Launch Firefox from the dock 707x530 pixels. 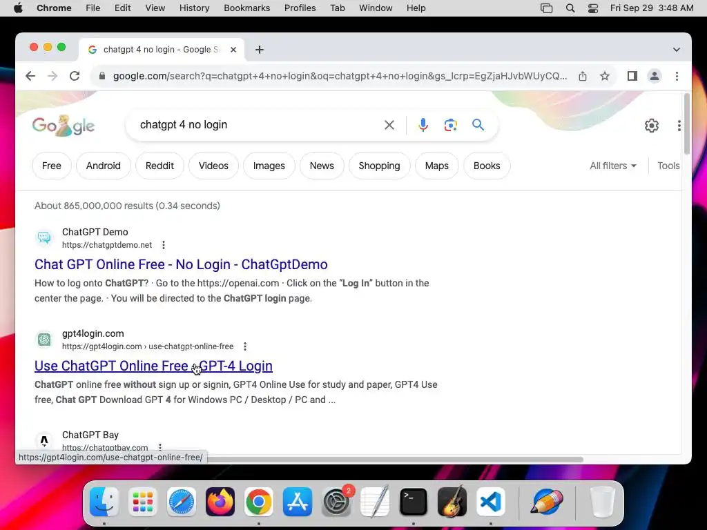pos(220,502)
